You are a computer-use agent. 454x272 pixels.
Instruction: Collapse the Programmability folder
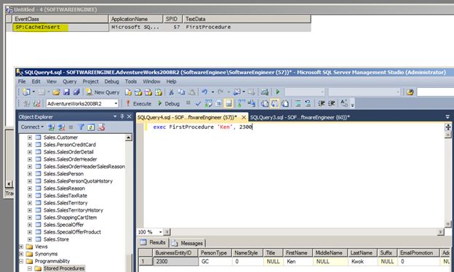point(21,261)
